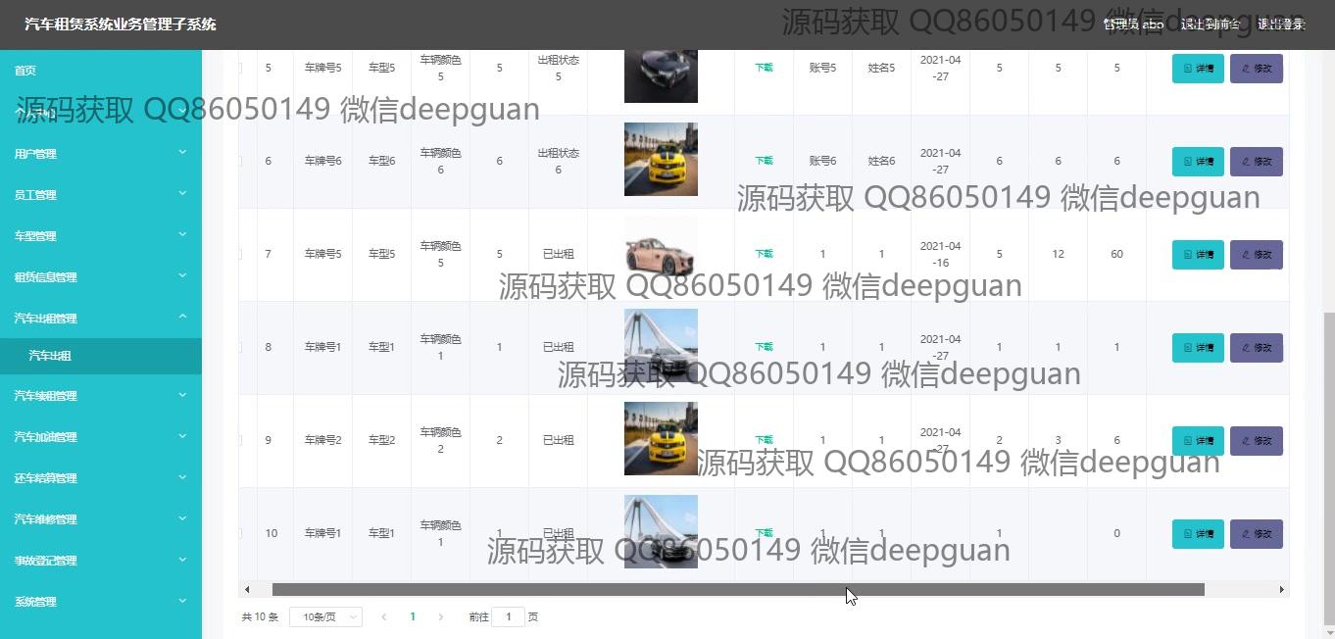
Task: Edit (修改) the row 7 record
Action: pos(1256,255)
